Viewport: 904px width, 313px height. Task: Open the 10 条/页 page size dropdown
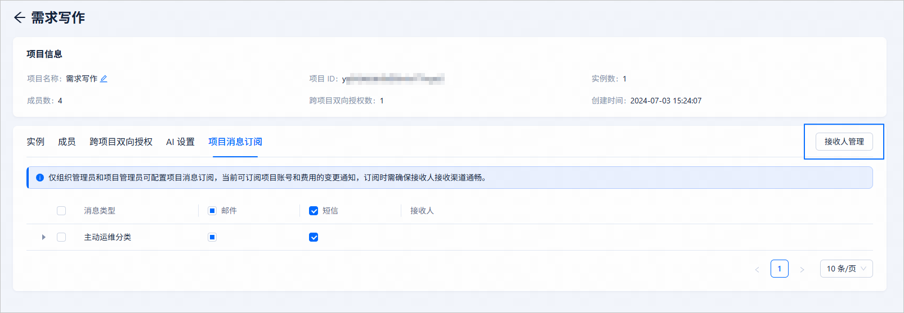tap(846, 269)
